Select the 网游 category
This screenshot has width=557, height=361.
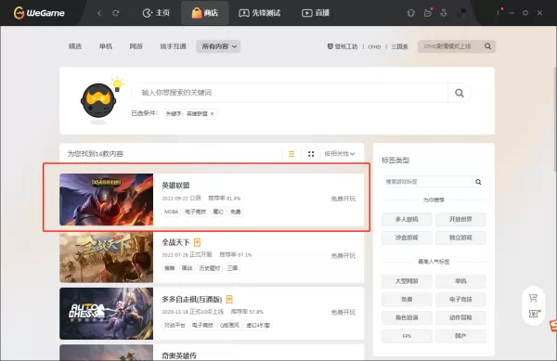pyautogui.click(x=136, y=46)
